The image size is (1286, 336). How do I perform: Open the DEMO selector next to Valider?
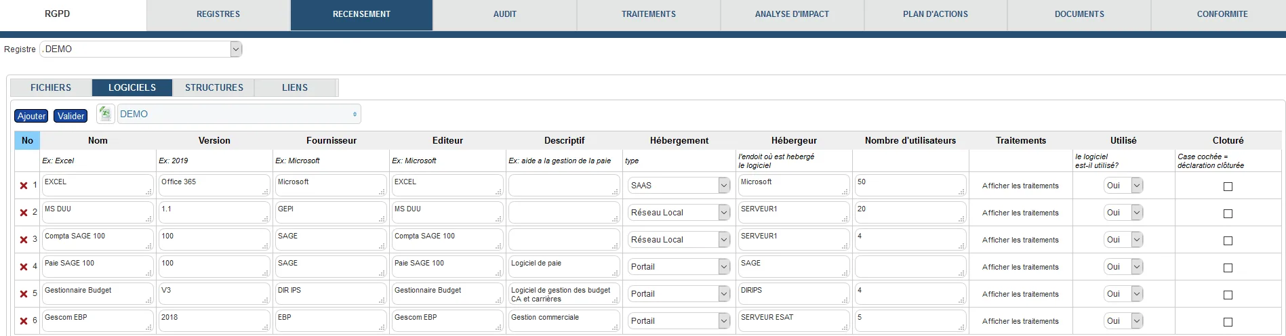click(x=239, y=114)
